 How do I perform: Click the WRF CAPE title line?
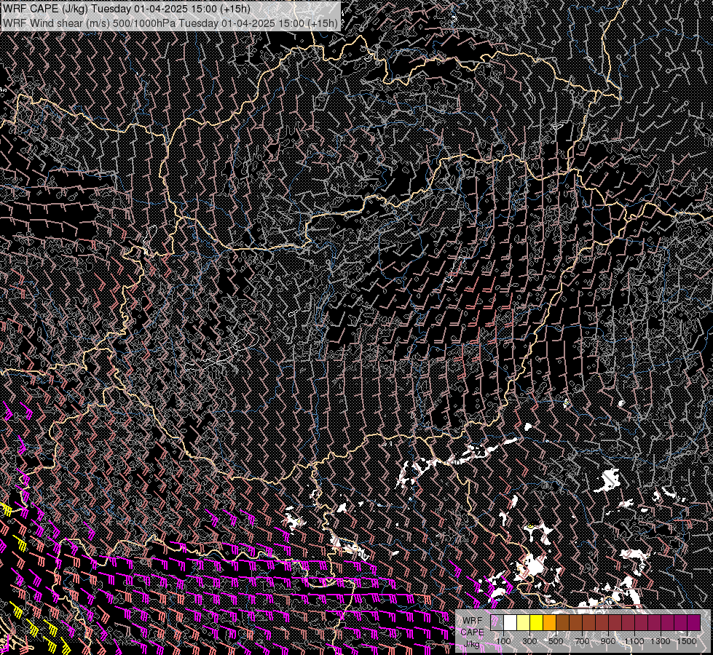(x=127, y=9)
